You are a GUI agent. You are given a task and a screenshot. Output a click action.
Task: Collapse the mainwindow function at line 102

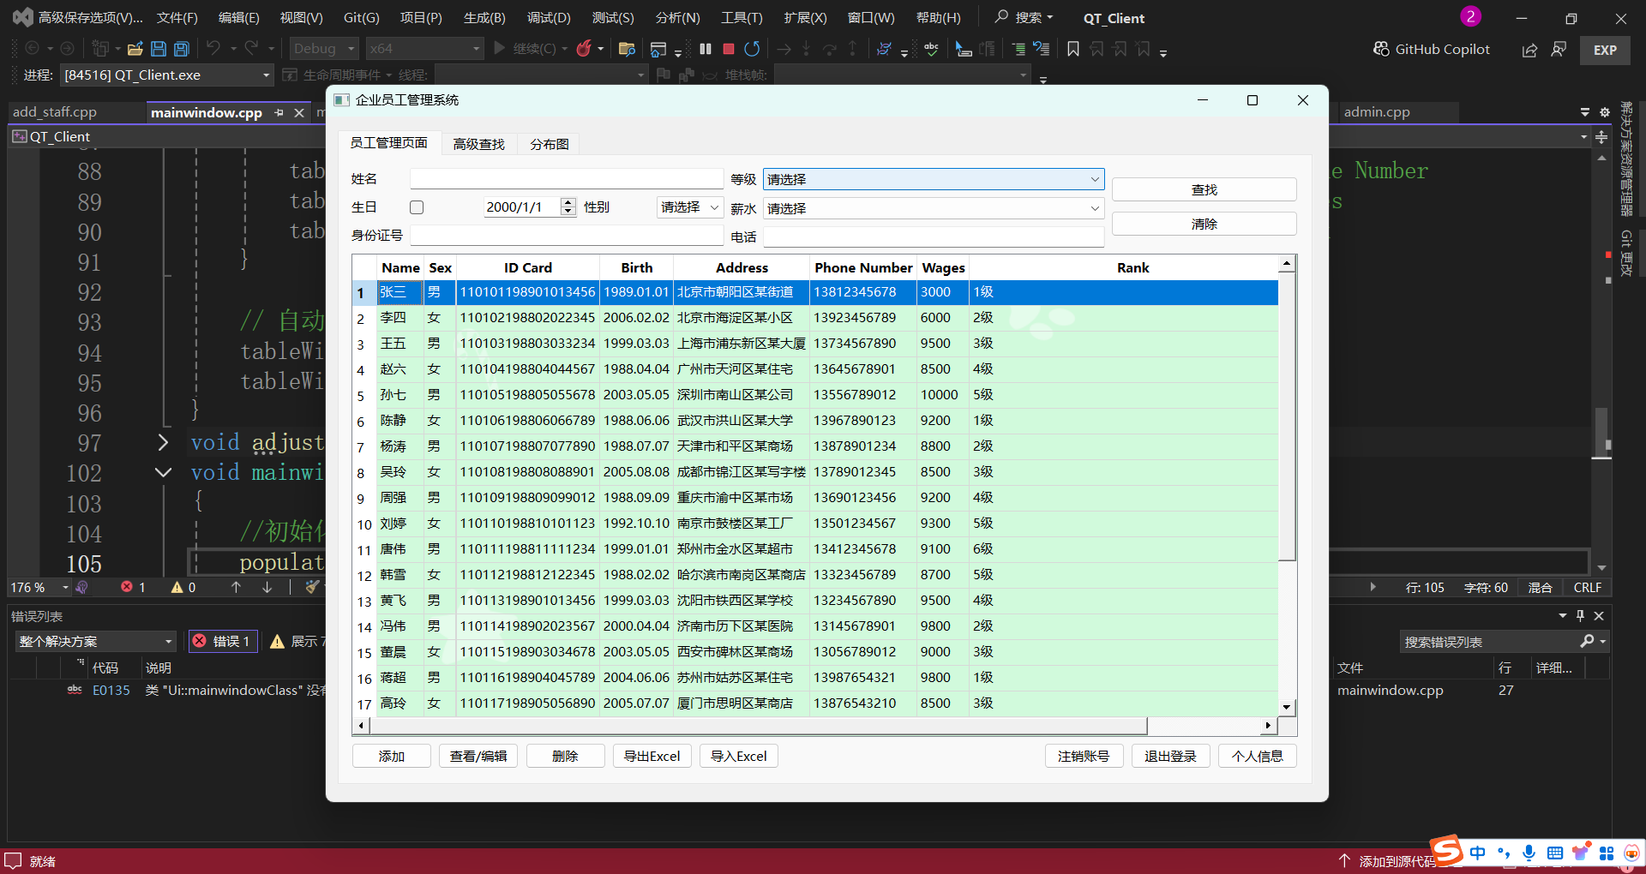tap(163, 472)
